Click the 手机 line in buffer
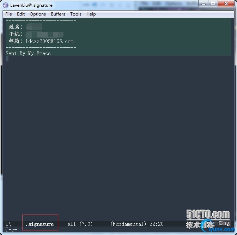The height and width of the screenshot is (235, 237). [x=36, y=34]
